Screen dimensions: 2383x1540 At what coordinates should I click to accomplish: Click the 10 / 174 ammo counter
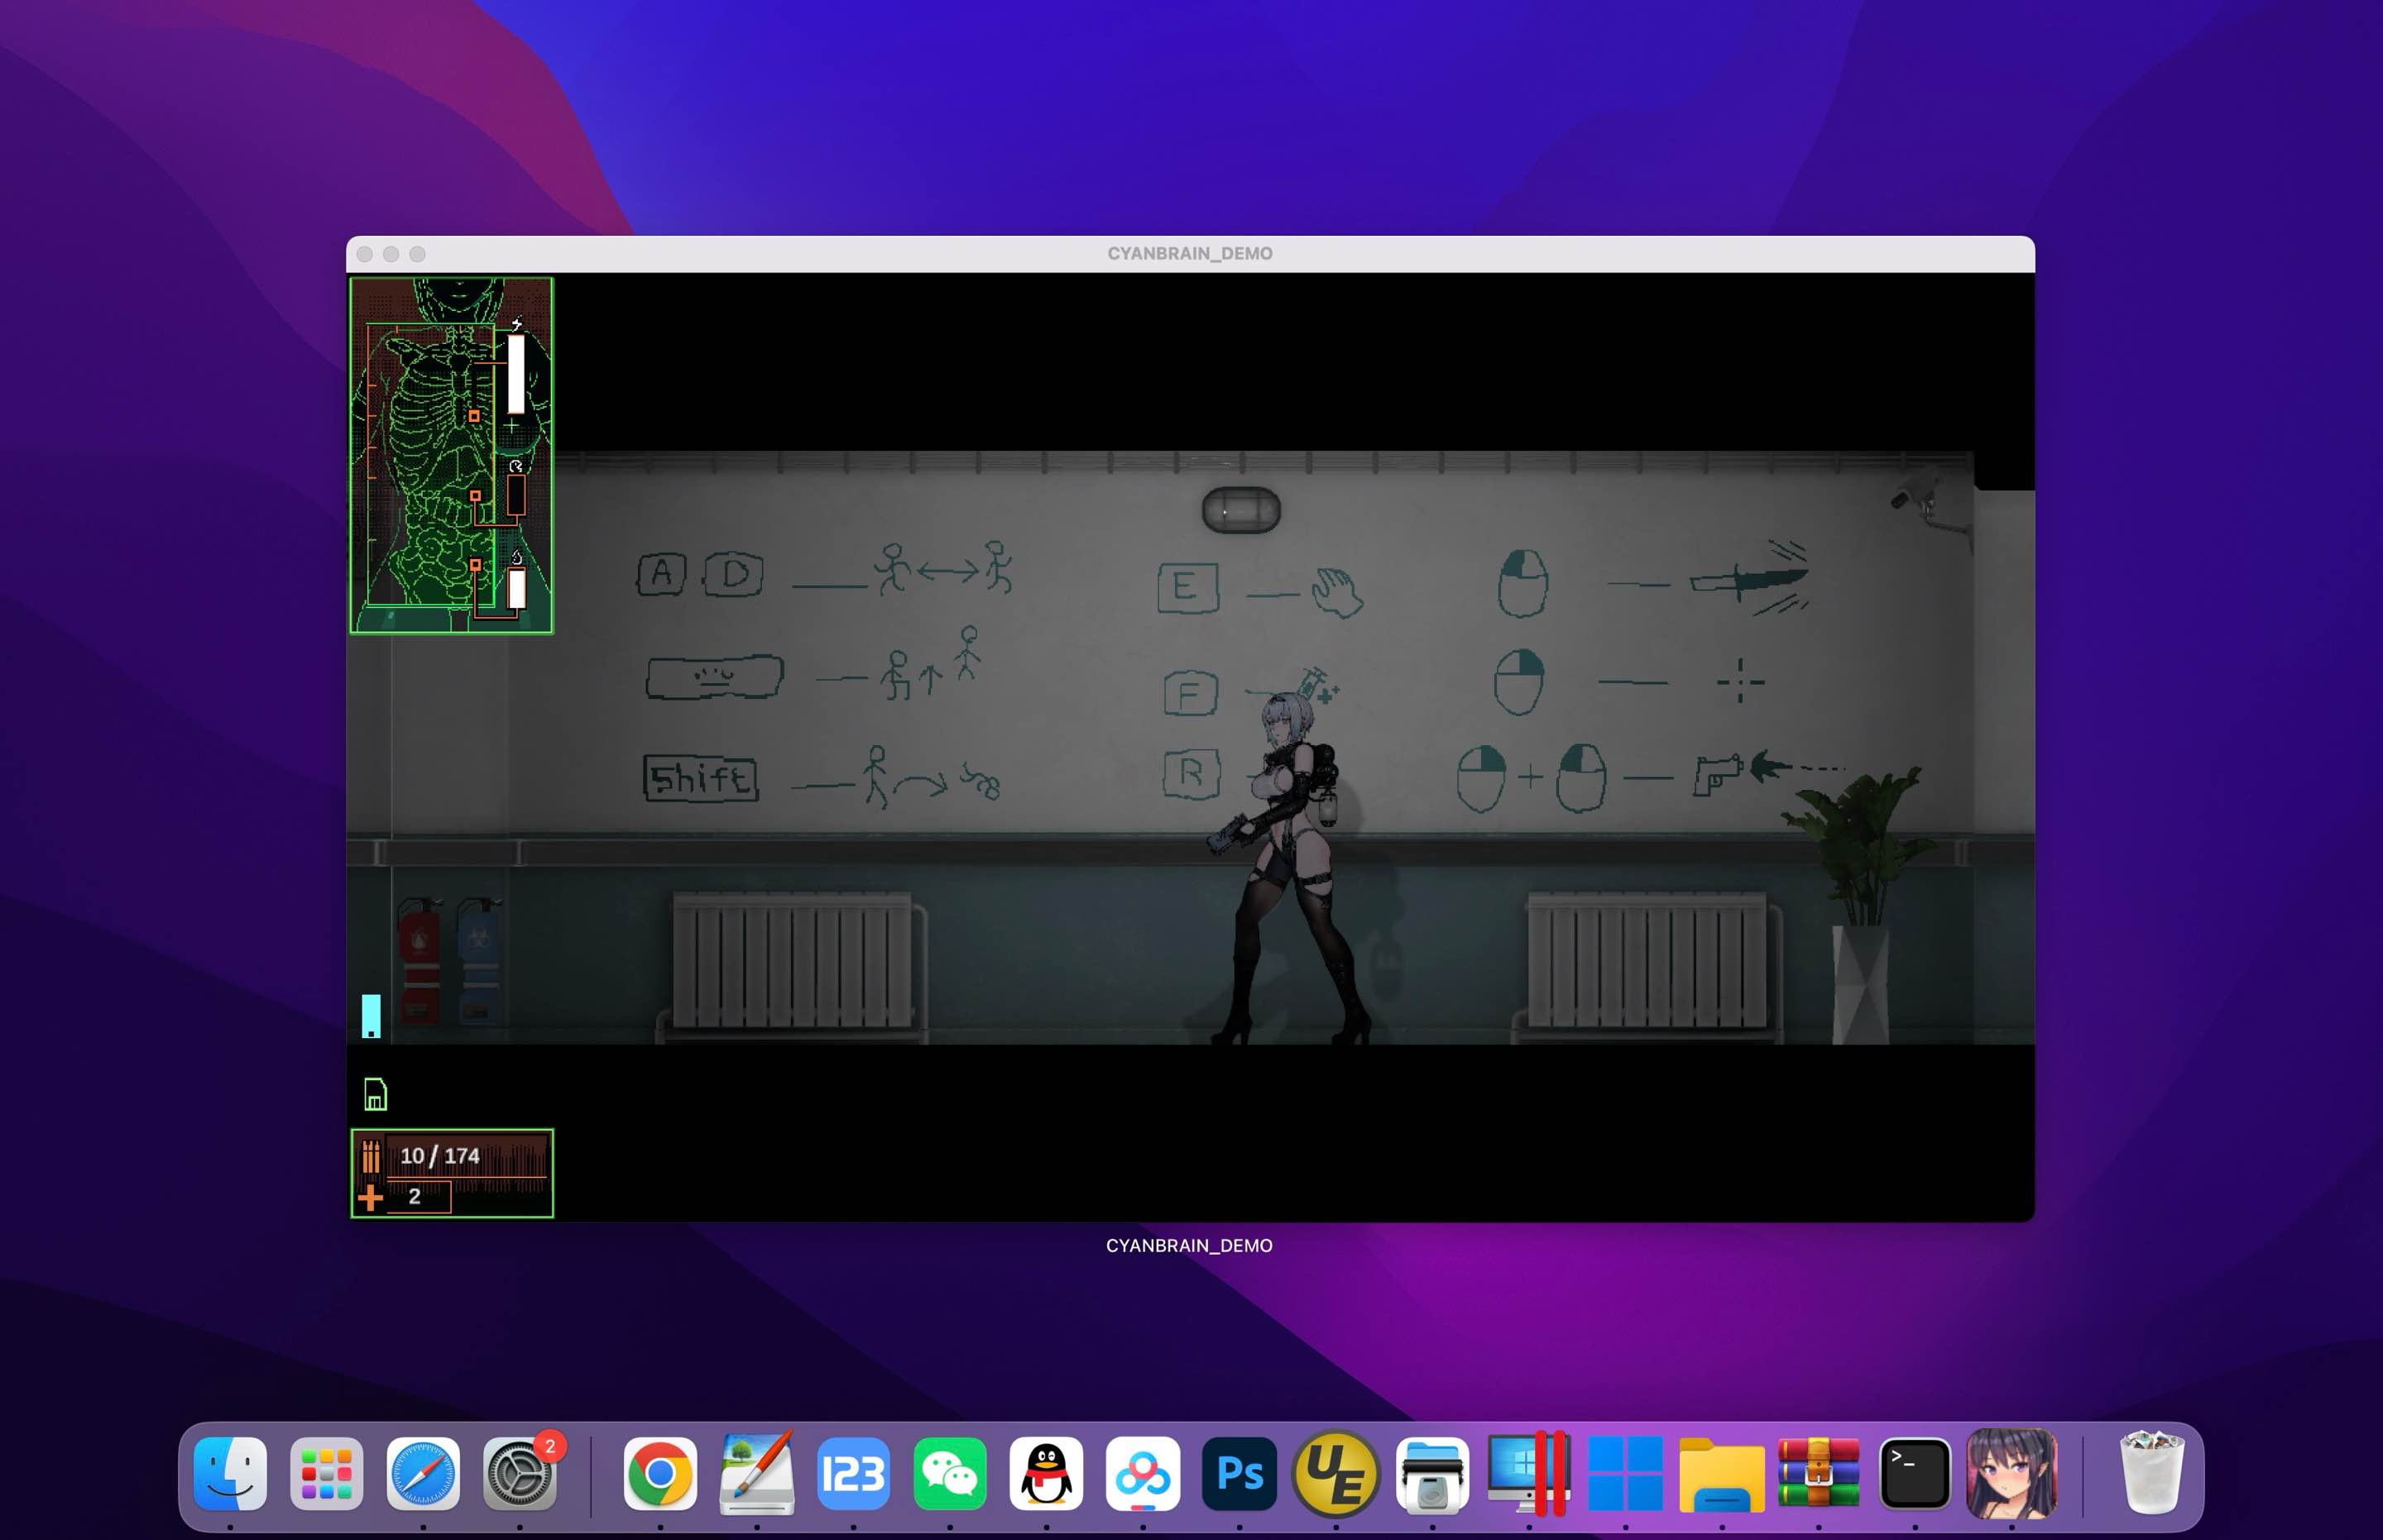coord(440,1156)
